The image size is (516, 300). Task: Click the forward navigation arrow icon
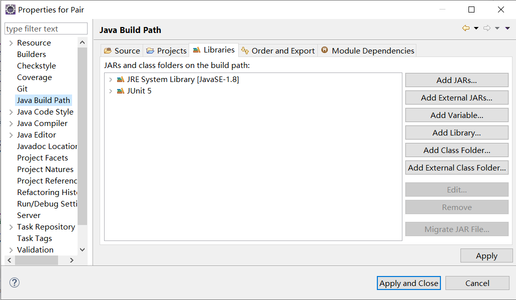[x=487, y=28]
